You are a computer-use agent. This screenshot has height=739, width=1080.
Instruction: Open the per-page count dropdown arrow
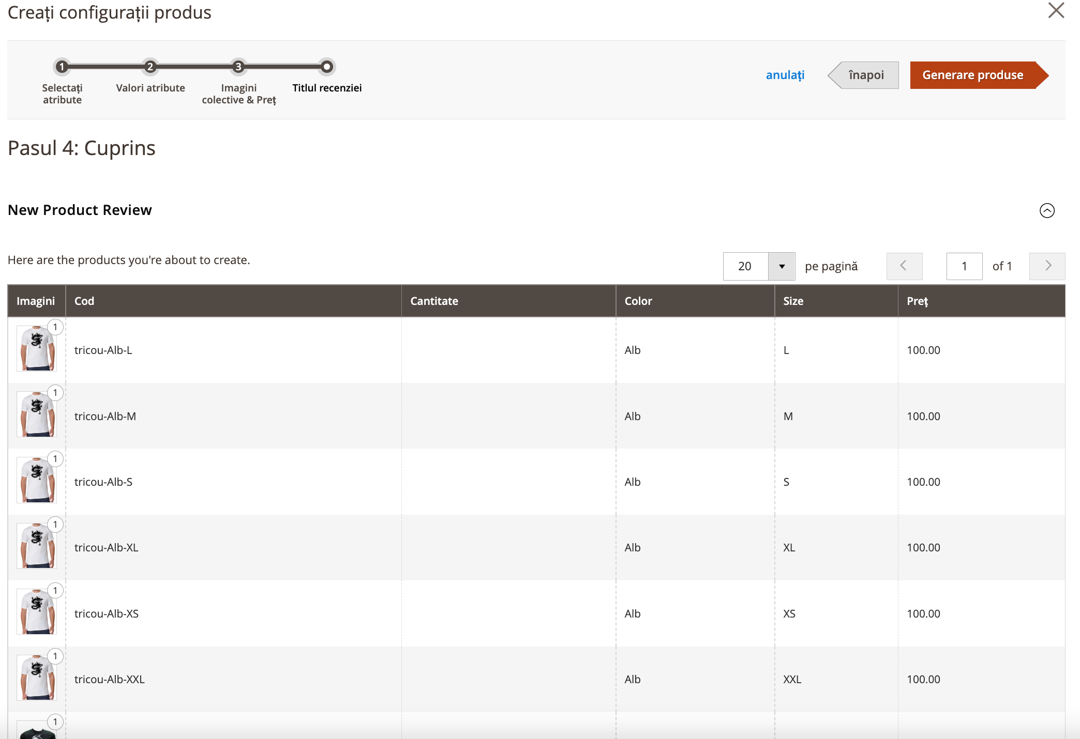[782, 266]
